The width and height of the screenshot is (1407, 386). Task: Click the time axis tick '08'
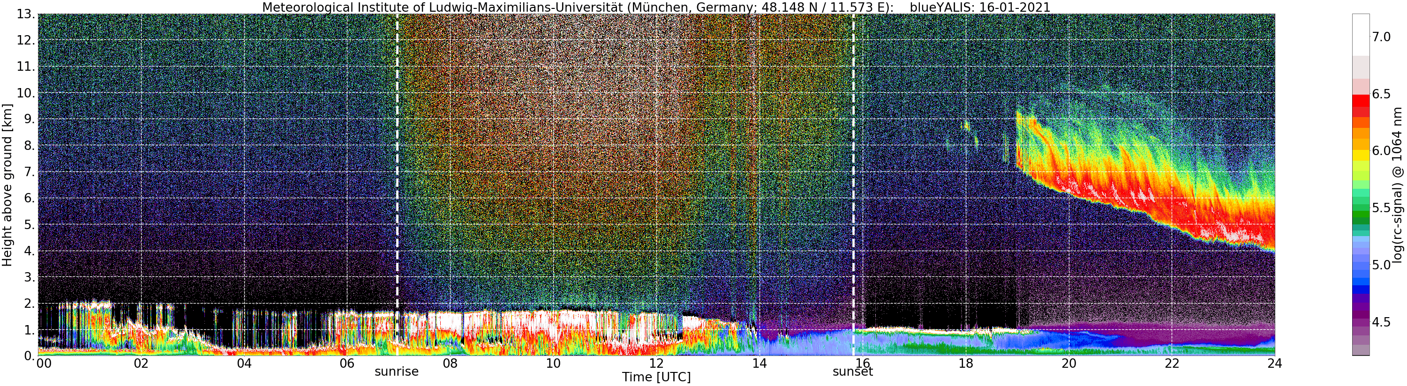point(450,364)
